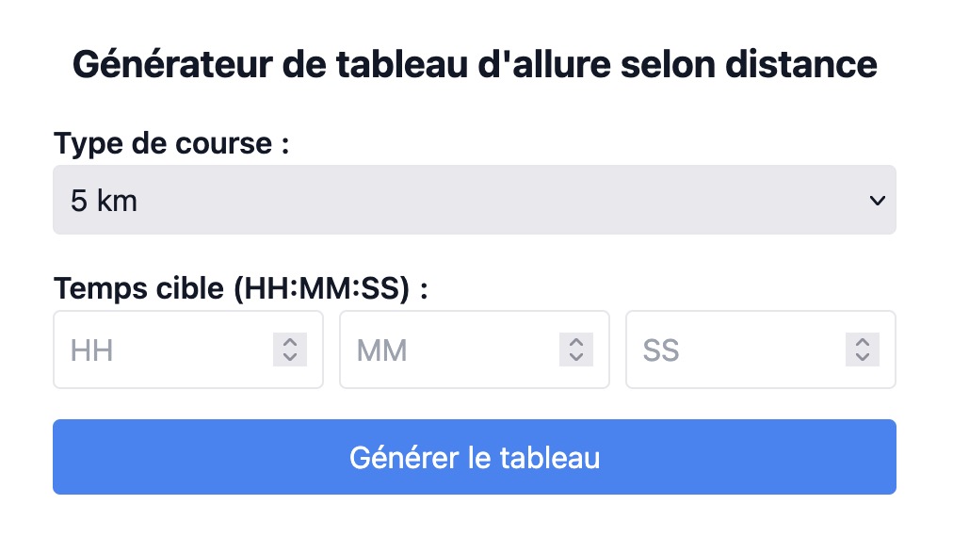Click the Générer le tableau button
Viewport: 953px width, 537px height.
coord(474,457)
